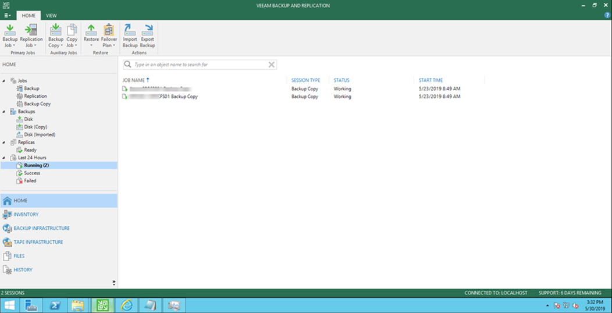This screenshot has height=313, width=612.
Task: Open Internet Explorer from the taskbar
Action: (x=126, y=305)
